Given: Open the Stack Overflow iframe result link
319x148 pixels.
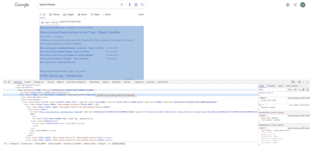Looking at the screenshot, I should [x=79, y=32].
